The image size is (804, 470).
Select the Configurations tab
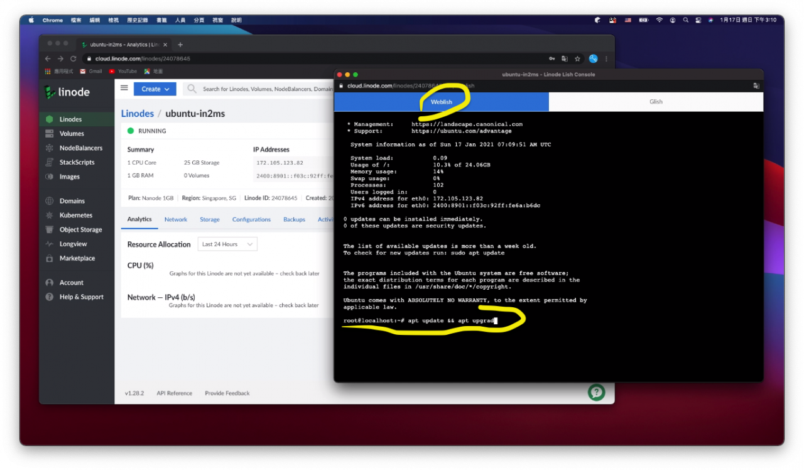pyautogui.click(x=251, y=220)
